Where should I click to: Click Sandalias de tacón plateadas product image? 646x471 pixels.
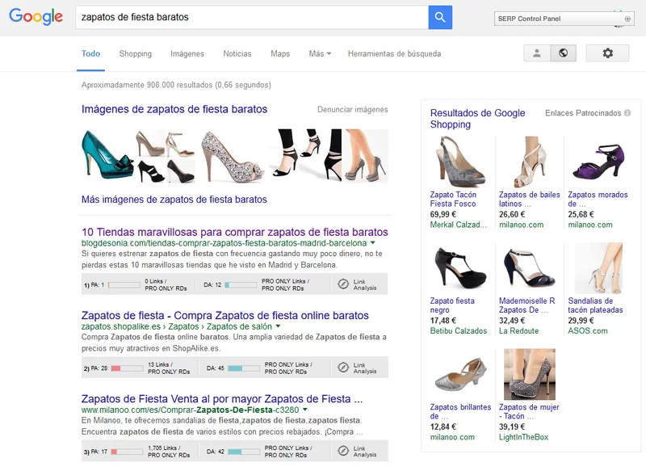point(598,268)
